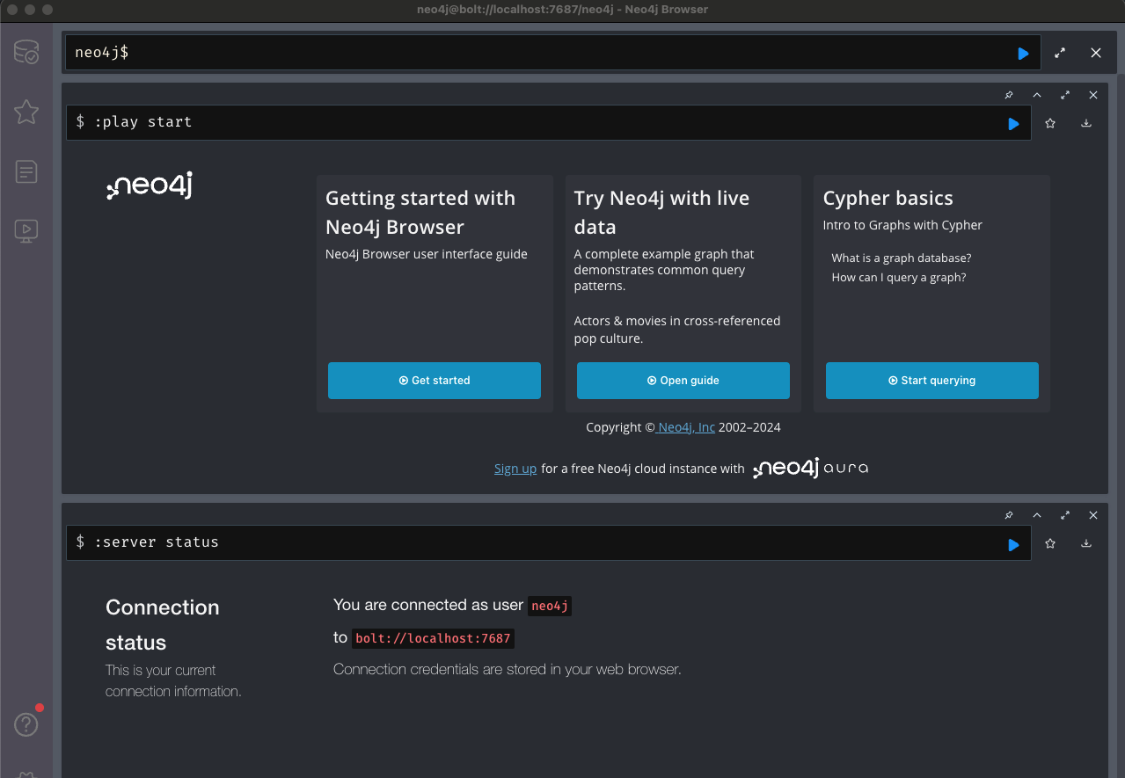Follow the Sign up link
Screen dimensions: 1125x778
[x=515, y=469]
